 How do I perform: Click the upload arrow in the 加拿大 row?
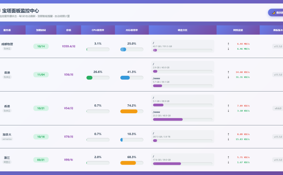(x=228, y=134)
